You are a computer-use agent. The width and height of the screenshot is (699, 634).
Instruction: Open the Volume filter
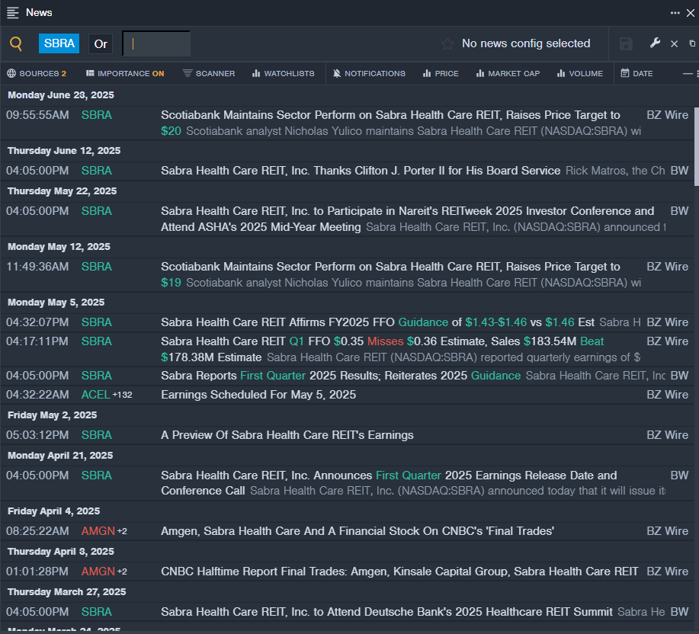[580, 73]
